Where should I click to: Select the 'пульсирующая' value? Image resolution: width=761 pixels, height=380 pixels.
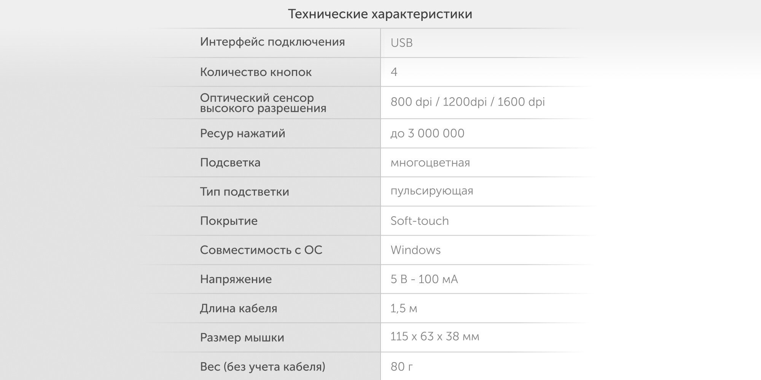point(431,191)
